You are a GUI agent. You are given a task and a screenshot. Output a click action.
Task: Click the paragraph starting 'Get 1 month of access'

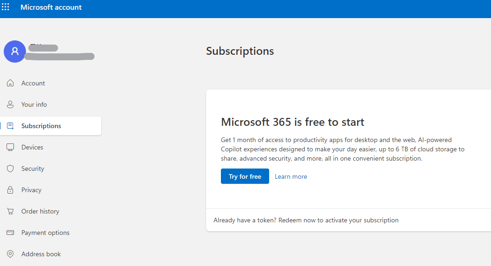coord(342,149)
